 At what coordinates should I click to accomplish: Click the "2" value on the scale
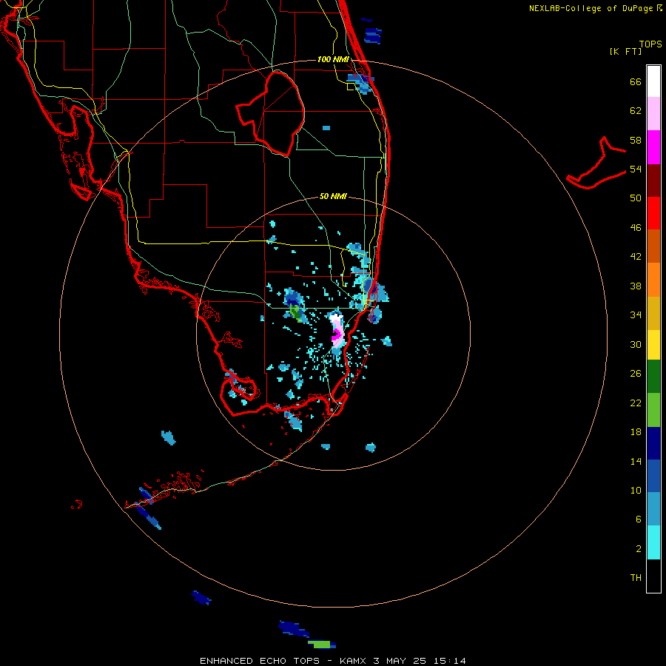click(x=639, y=549)
